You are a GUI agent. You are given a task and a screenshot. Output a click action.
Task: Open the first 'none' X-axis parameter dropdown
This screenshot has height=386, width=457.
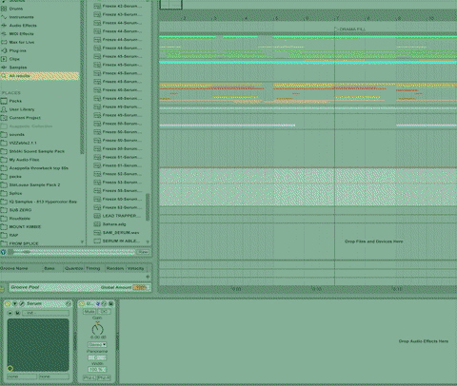pos(22,376)
